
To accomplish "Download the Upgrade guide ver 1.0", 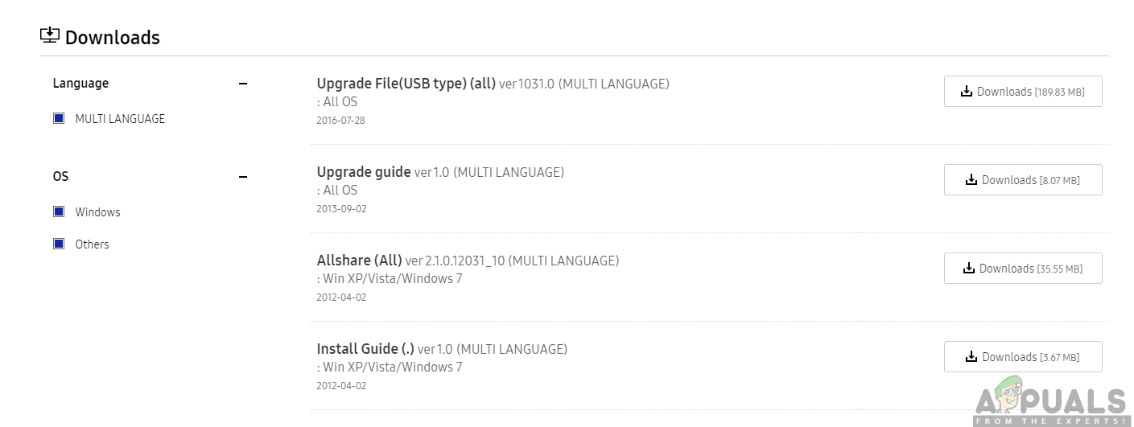I will (1022, 180).
